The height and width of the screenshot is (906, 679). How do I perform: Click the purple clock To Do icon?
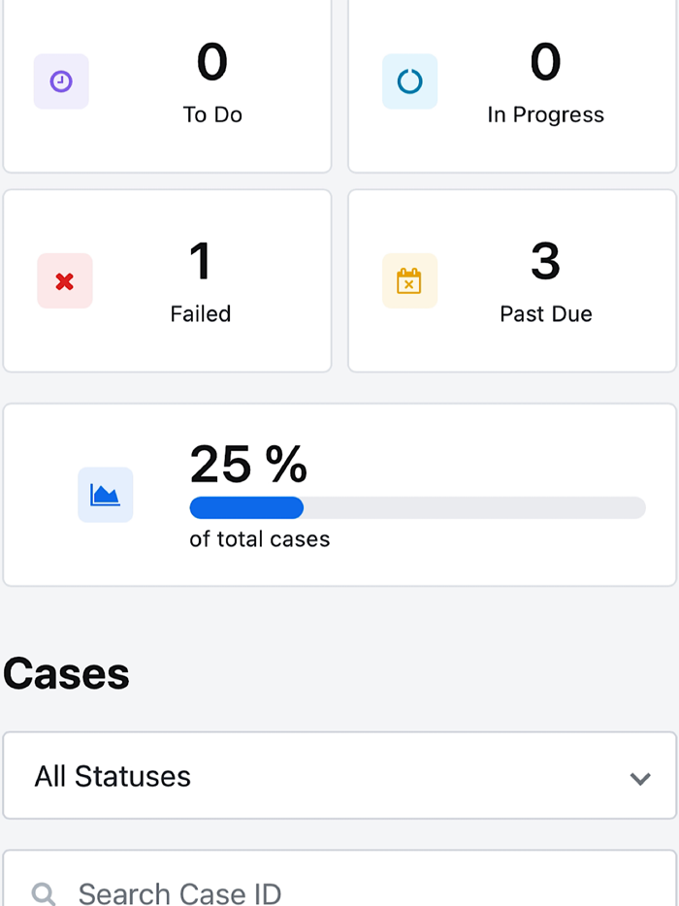(61, 81)
